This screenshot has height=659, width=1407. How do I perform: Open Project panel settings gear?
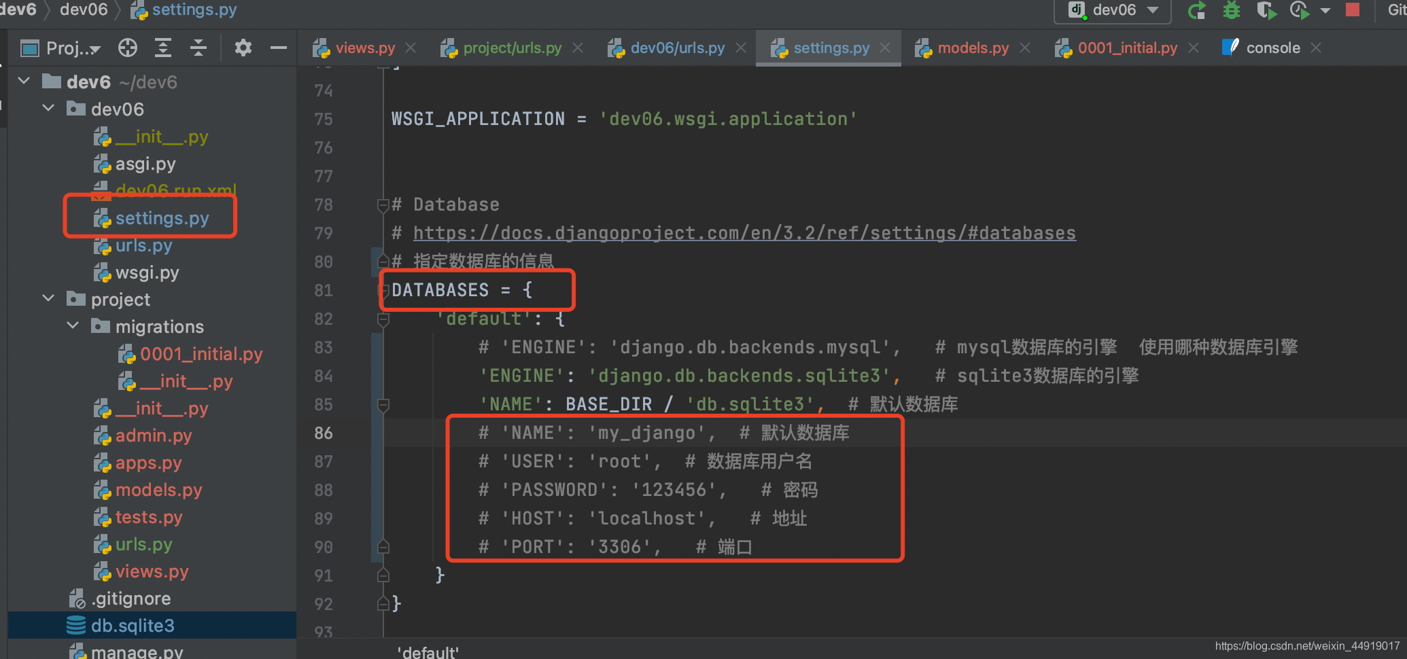pyautogui.click(x=243, y=48)
